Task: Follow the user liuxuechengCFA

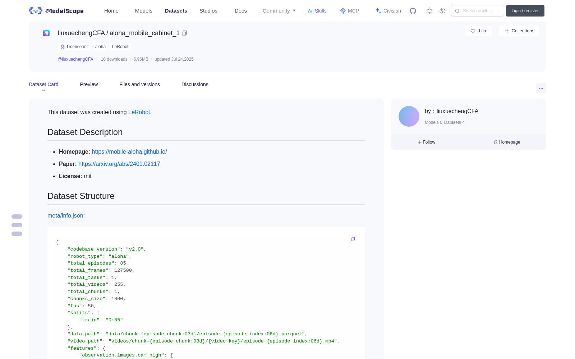Action: (427, 142)
